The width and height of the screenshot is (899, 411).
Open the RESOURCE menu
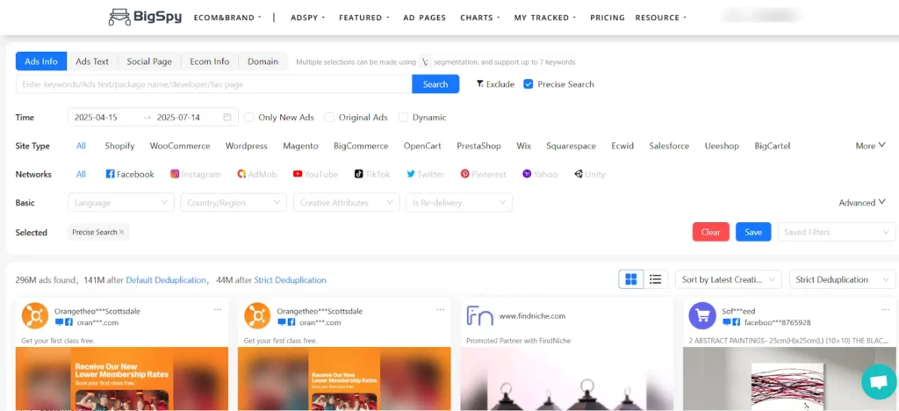[660, 18]
